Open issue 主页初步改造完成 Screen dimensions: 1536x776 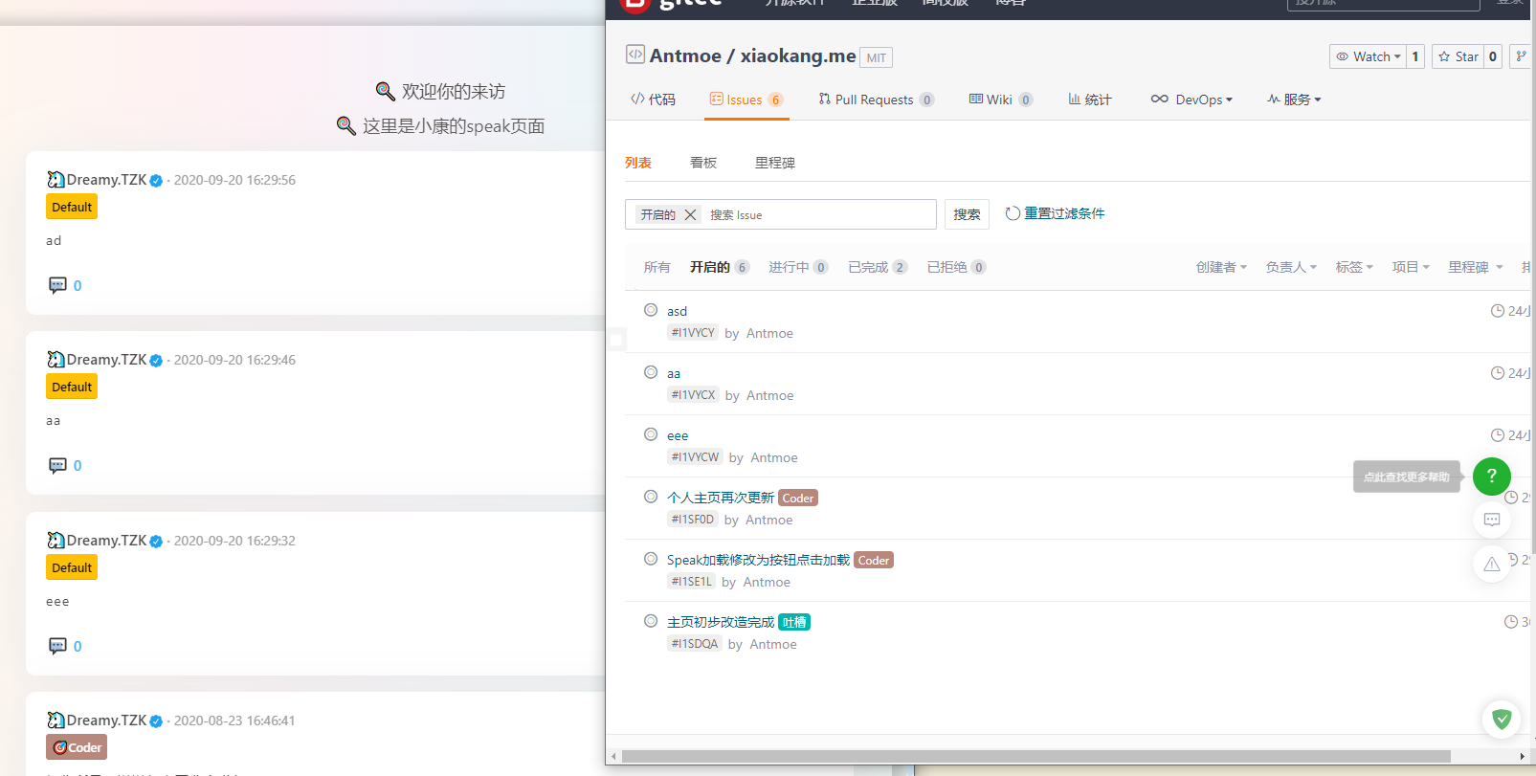pos(721,622)
